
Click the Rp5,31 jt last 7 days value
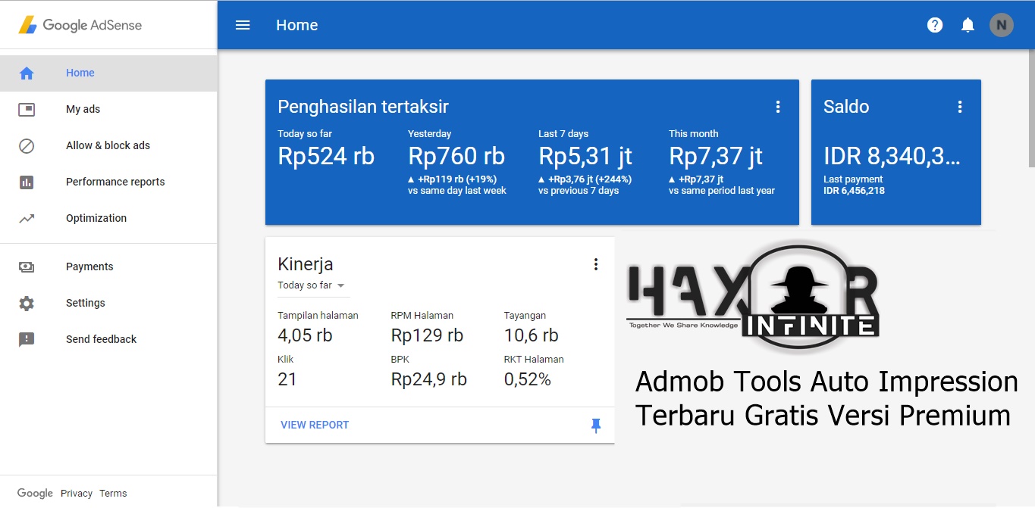(x=585, y=156)
